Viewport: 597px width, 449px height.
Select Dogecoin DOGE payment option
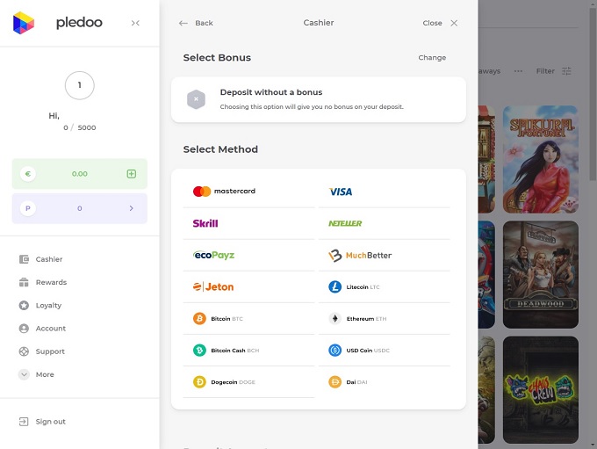coord(225,382)
